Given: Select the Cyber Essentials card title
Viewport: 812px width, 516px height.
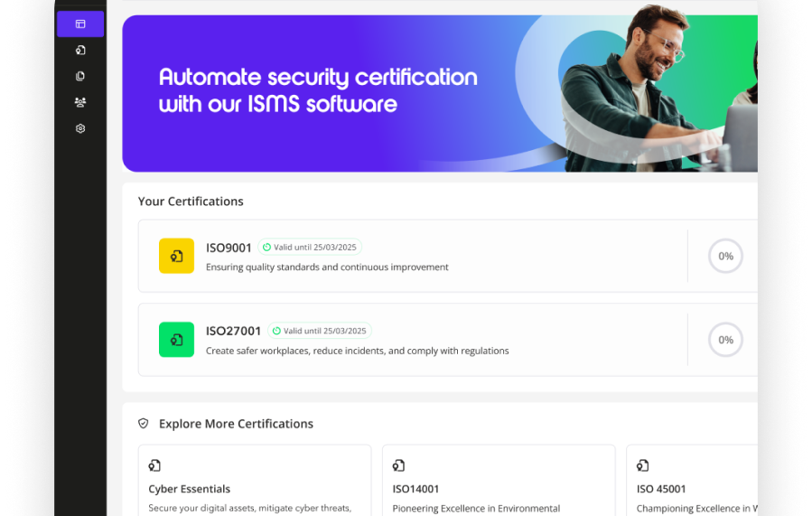Looking at the screenshot, I should pos(190,489).
